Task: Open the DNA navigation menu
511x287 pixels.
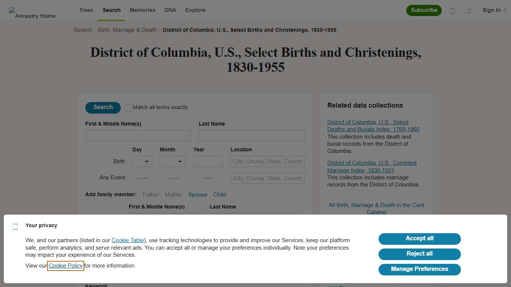Action: point(170,10)
